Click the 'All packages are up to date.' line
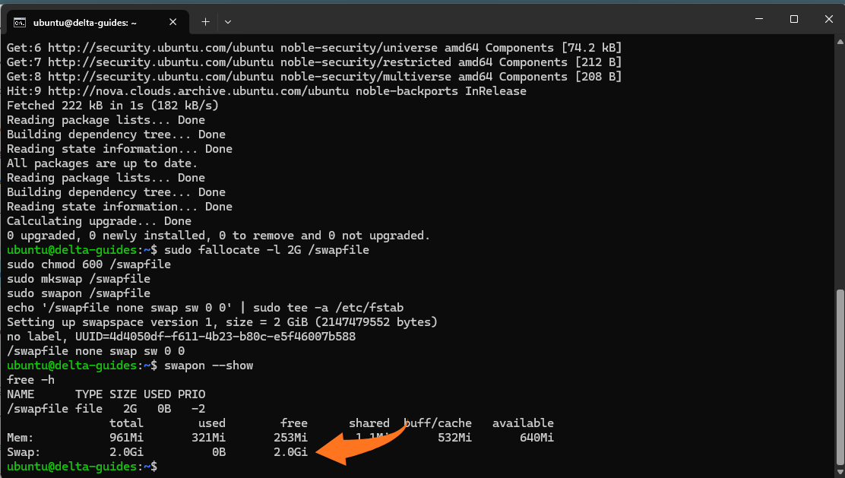845x478 pixels. (102, 163)
